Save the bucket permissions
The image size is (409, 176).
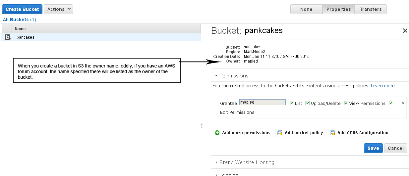pos(373,148)
